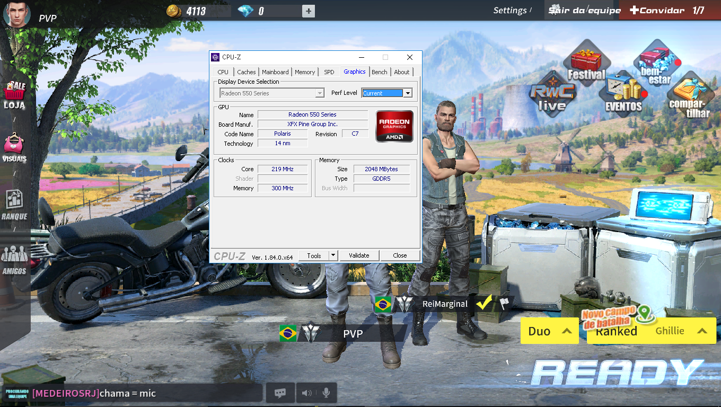Open the game Settings
The image size is (721, 407).
[510, 10]
